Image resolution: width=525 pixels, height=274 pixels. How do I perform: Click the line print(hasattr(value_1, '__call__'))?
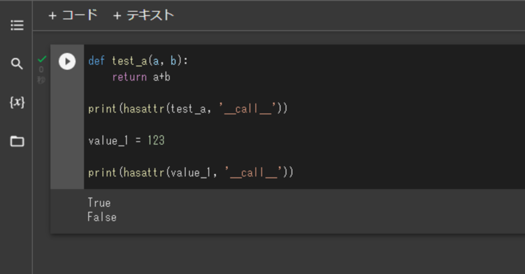pos(191,172)
